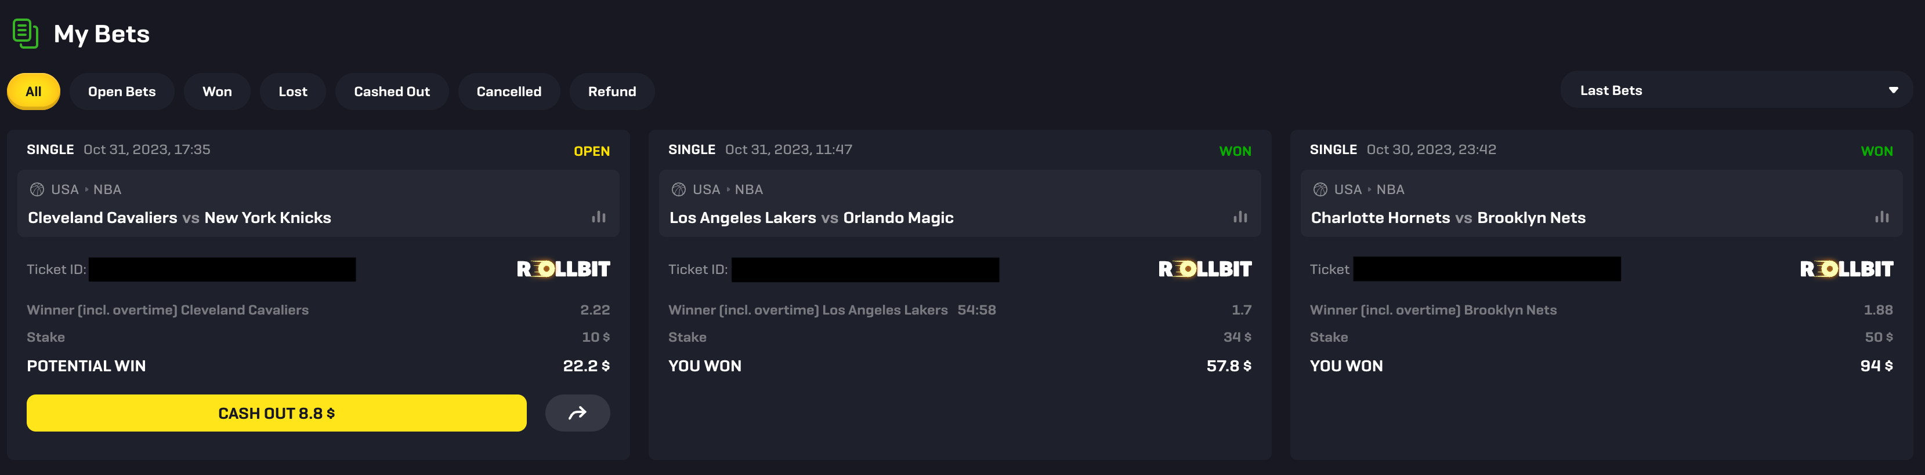Switch to Open Bets filter
Image resolution: width=1925 pixels, height=475 pixels.
tap(122, 92)
